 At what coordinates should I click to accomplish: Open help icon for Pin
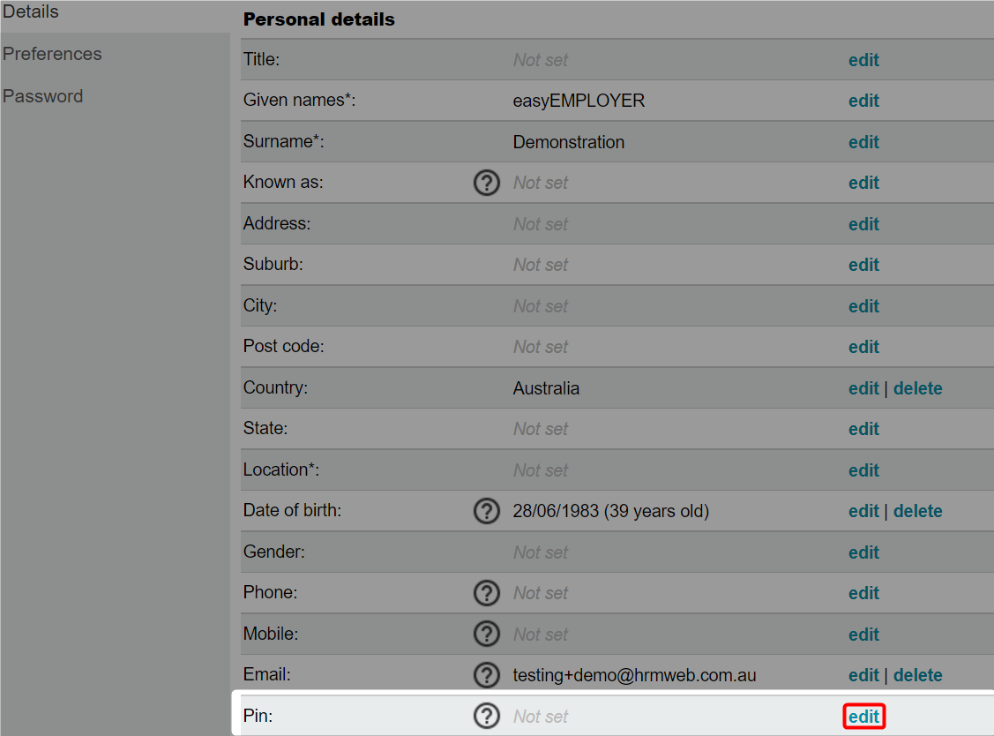tap(487, 716)
